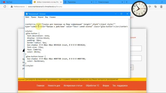
Task: Close the Notepad window
Action: coord(127,14)
